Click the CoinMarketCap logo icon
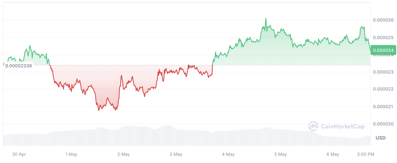397x163 pixels. (313, 126)
